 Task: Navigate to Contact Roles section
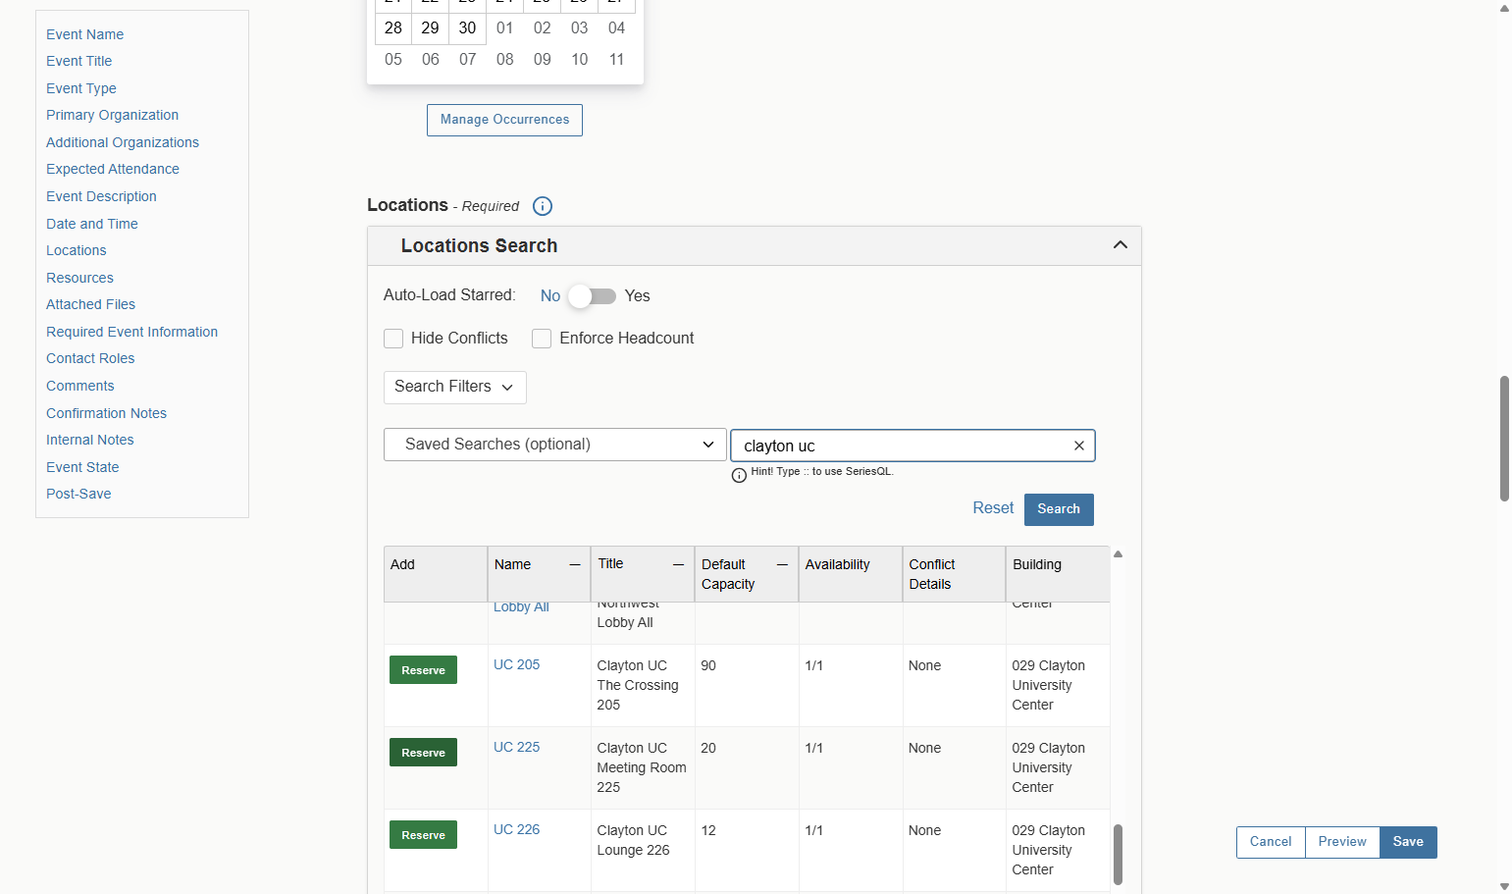(x=90, y=359)
